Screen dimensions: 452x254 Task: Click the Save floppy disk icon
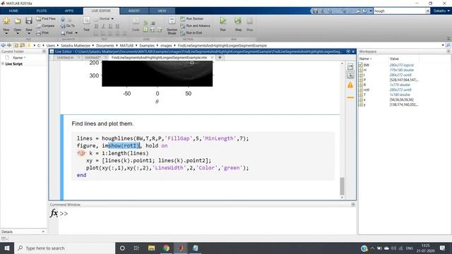pyautogui.click(x=28, y=20)
